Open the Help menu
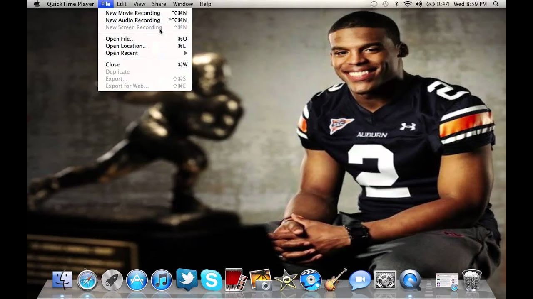 [205, 4]
